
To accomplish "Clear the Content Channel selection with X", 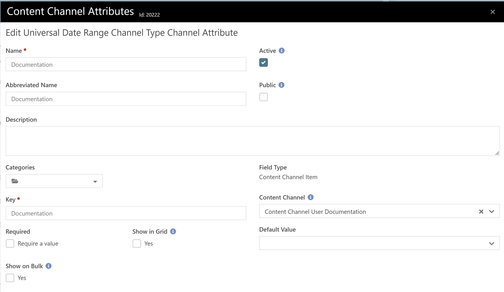I will [481, 212].
